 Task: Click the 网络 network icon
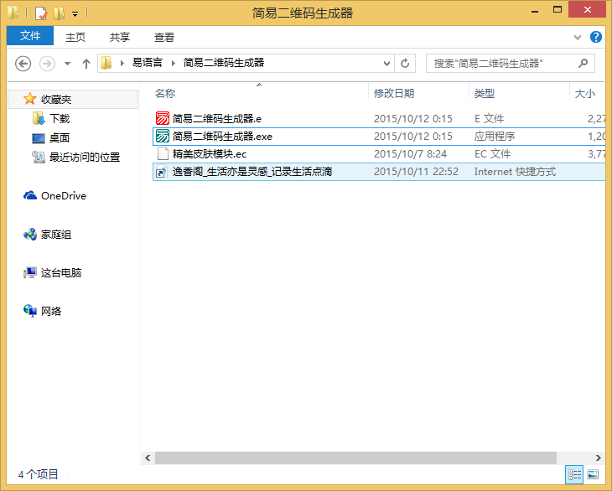[x=30, y=311]
